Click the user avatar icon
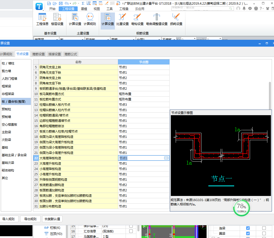This screenshot has width=274, height=238. [238, 8]
